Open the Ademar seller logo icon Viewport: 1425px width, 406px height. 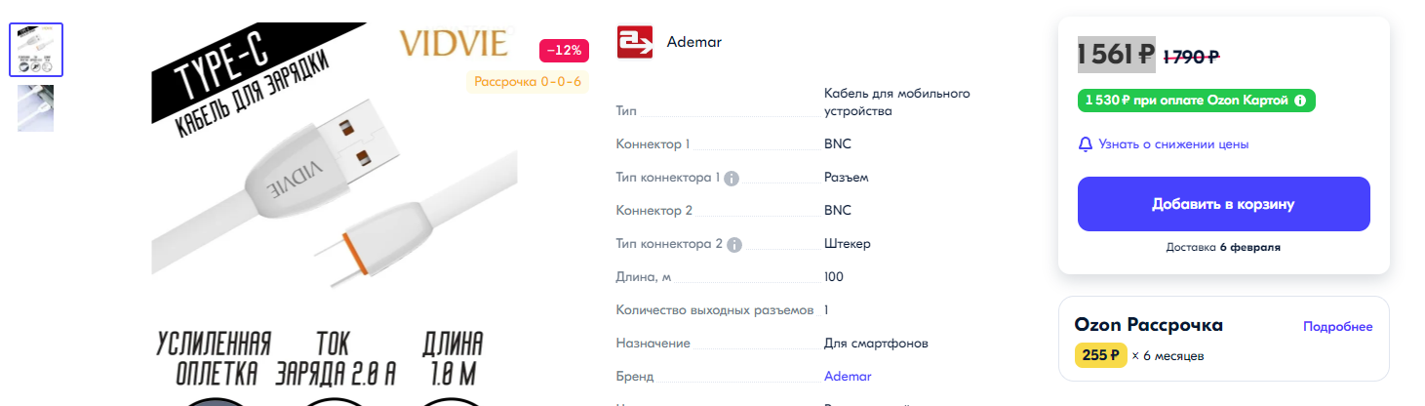634,42
